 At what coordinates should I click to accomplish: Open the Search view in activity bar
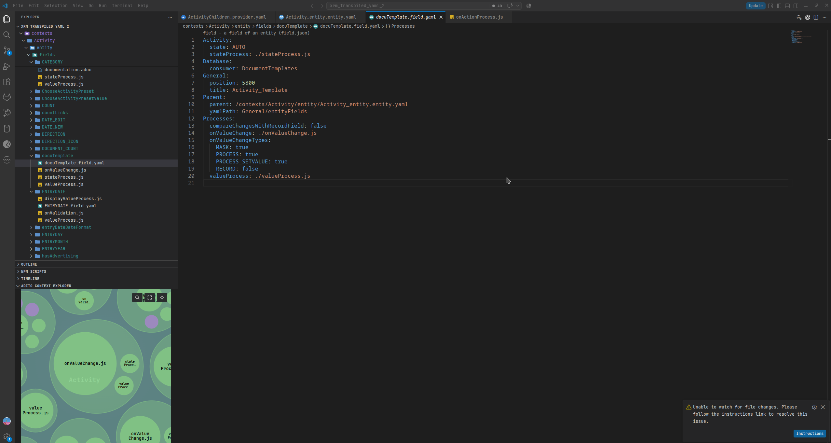coord(7,35)
